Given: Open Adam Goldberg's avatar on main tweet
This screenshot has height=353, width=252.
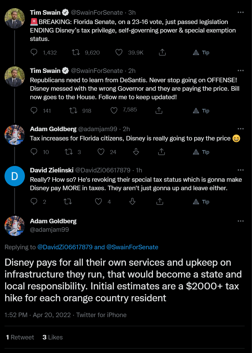Looking at the screenshot, I should pos(15,226).
